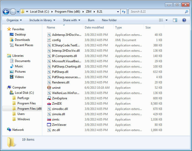Image resolution: width=192 pixels, height=151 pixels.
Task: Expand the change view options arrow
Action: [166, 20]
